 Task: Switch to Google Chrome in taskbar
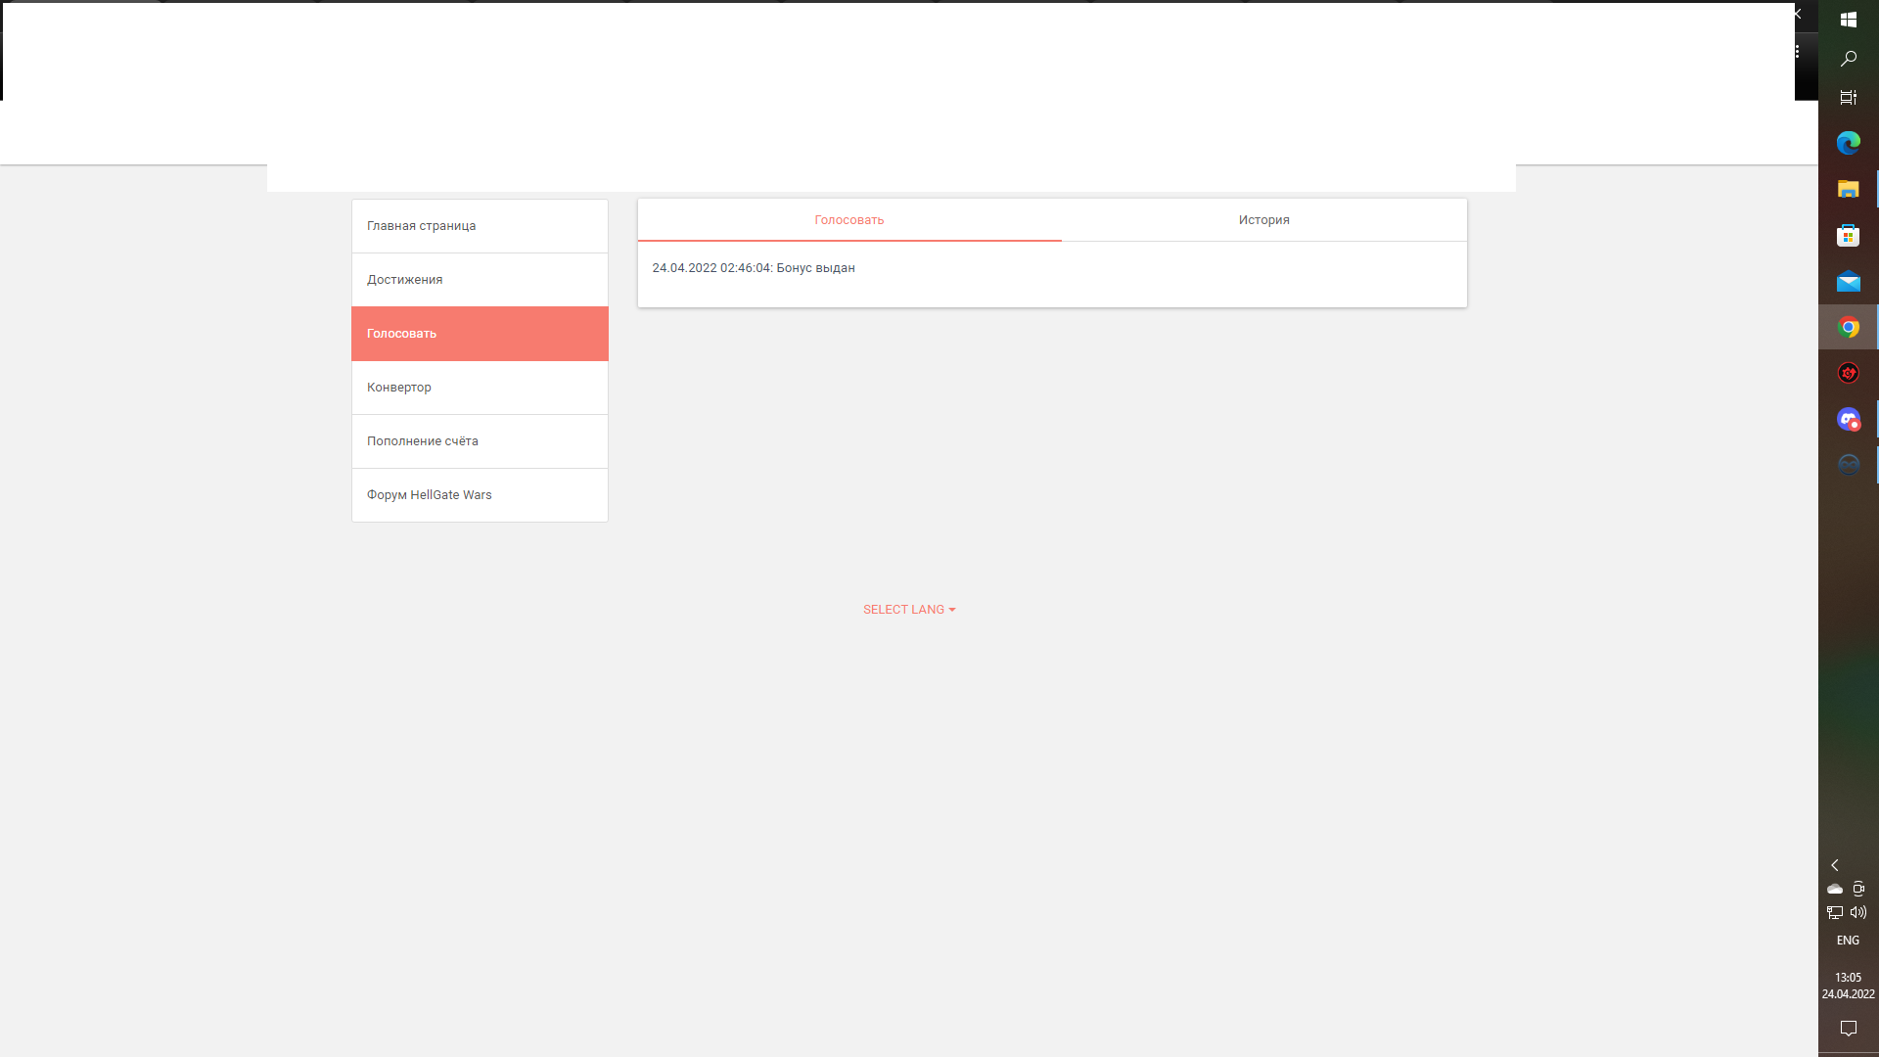[1848, 327]
